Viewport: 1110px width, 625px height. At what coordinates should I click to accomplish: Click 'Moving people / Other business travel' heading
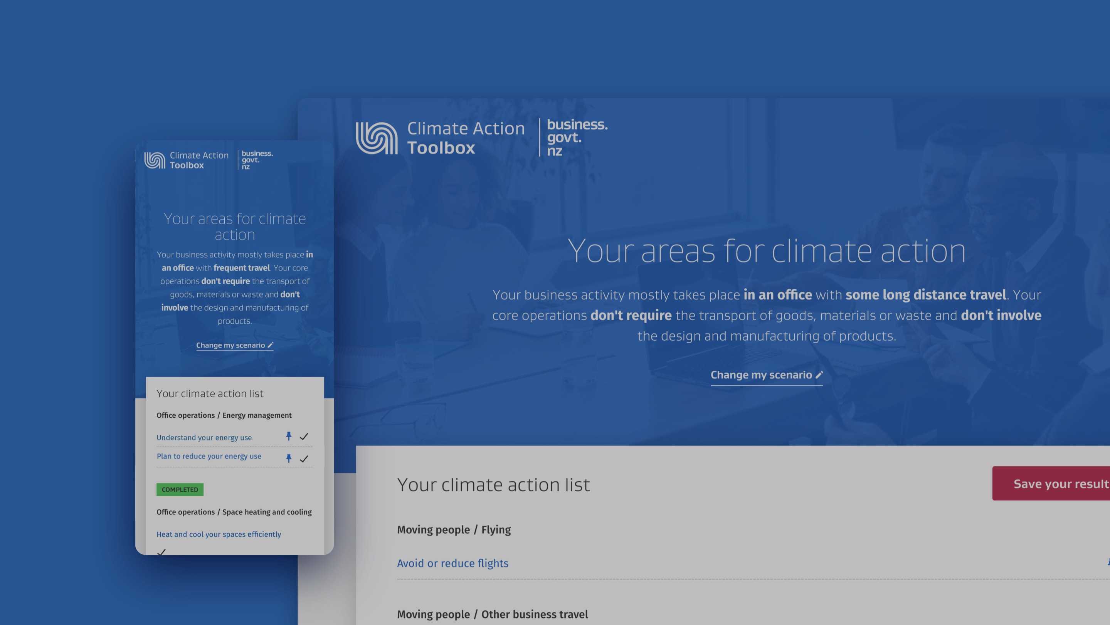point(492,614)
